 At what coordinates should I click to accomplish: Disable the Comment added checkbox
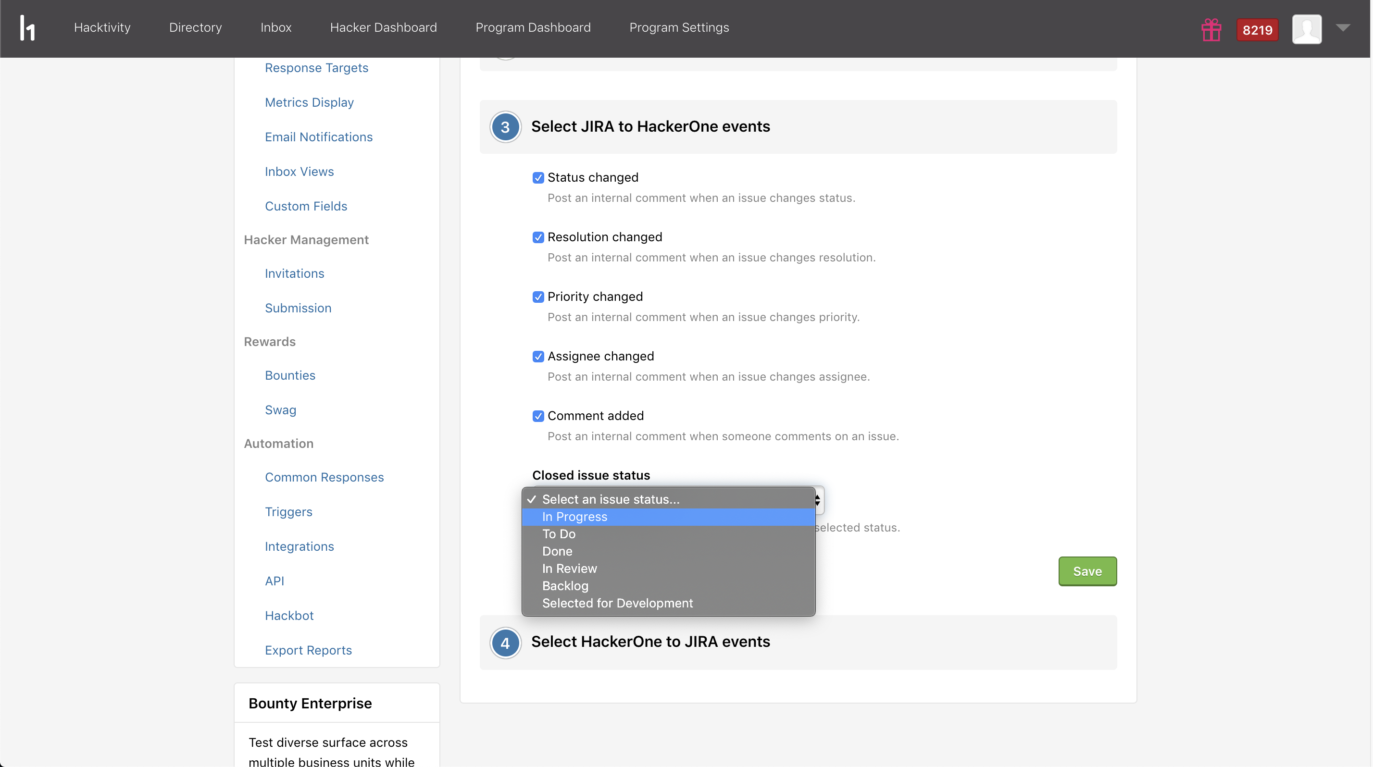538,416
